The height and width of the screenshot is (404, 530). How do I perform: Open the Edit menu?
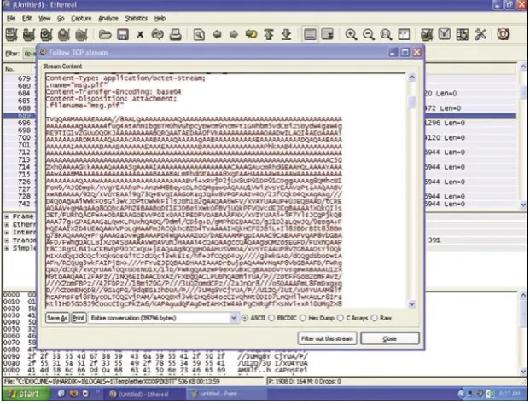(x=27, y=19)
